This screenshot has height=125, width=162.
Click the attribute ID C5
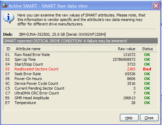pyautogui.click(x=8, y=88)
